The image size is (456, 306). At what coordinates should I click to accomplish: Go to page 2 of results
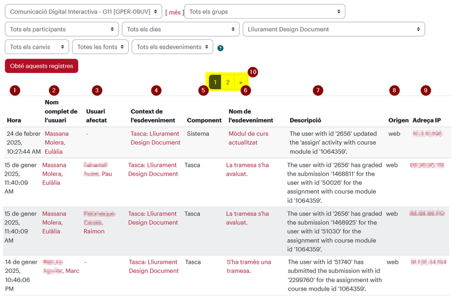[x=227, y=82]
